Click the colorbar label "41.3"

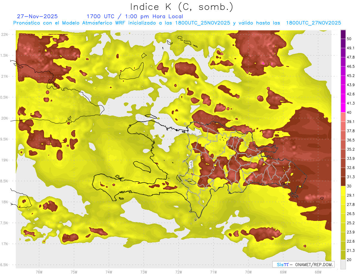(x=351, y=103)
